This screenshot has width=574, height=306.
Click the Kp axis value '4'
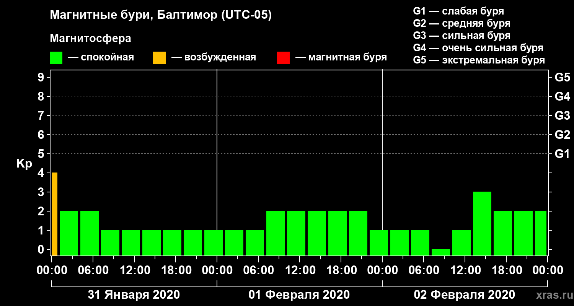(41, 173)
